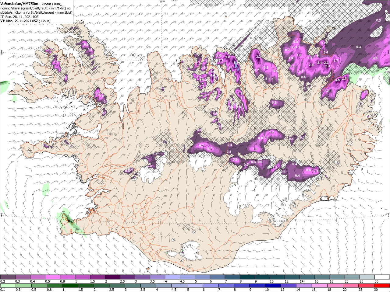Select the darkest purple snow swatch between 2 and 2.5
This screenshot has width=390, height=292.
pos(112,277)
